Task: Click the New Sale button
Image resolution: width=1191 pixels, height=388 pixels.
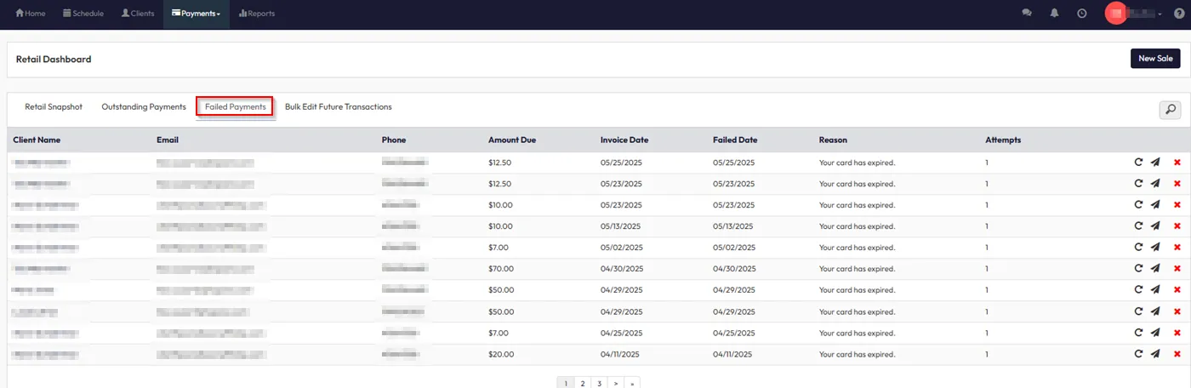Action: click(1154, 59)
